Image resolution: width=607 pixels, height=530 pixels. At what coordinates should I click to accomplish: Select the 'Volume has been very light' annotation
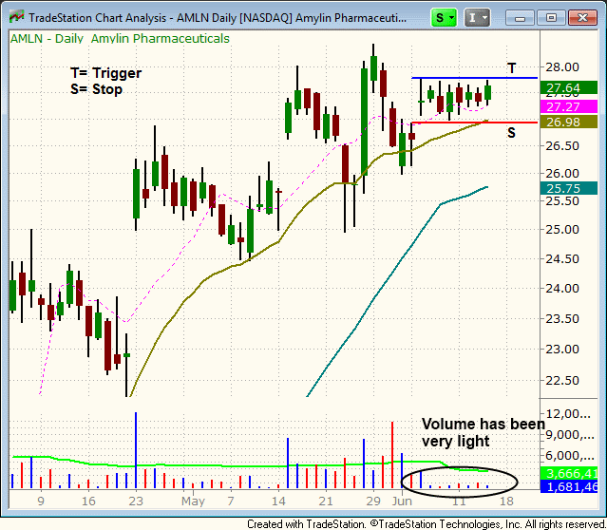pos(483,432)
